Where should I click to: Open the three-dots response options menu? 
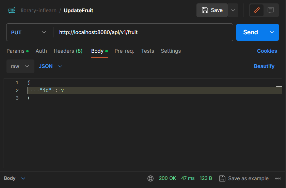point(278,178)
